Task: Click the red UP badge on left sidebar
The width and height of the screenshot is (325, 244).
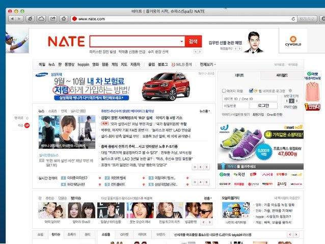Action: coord(27,125)
